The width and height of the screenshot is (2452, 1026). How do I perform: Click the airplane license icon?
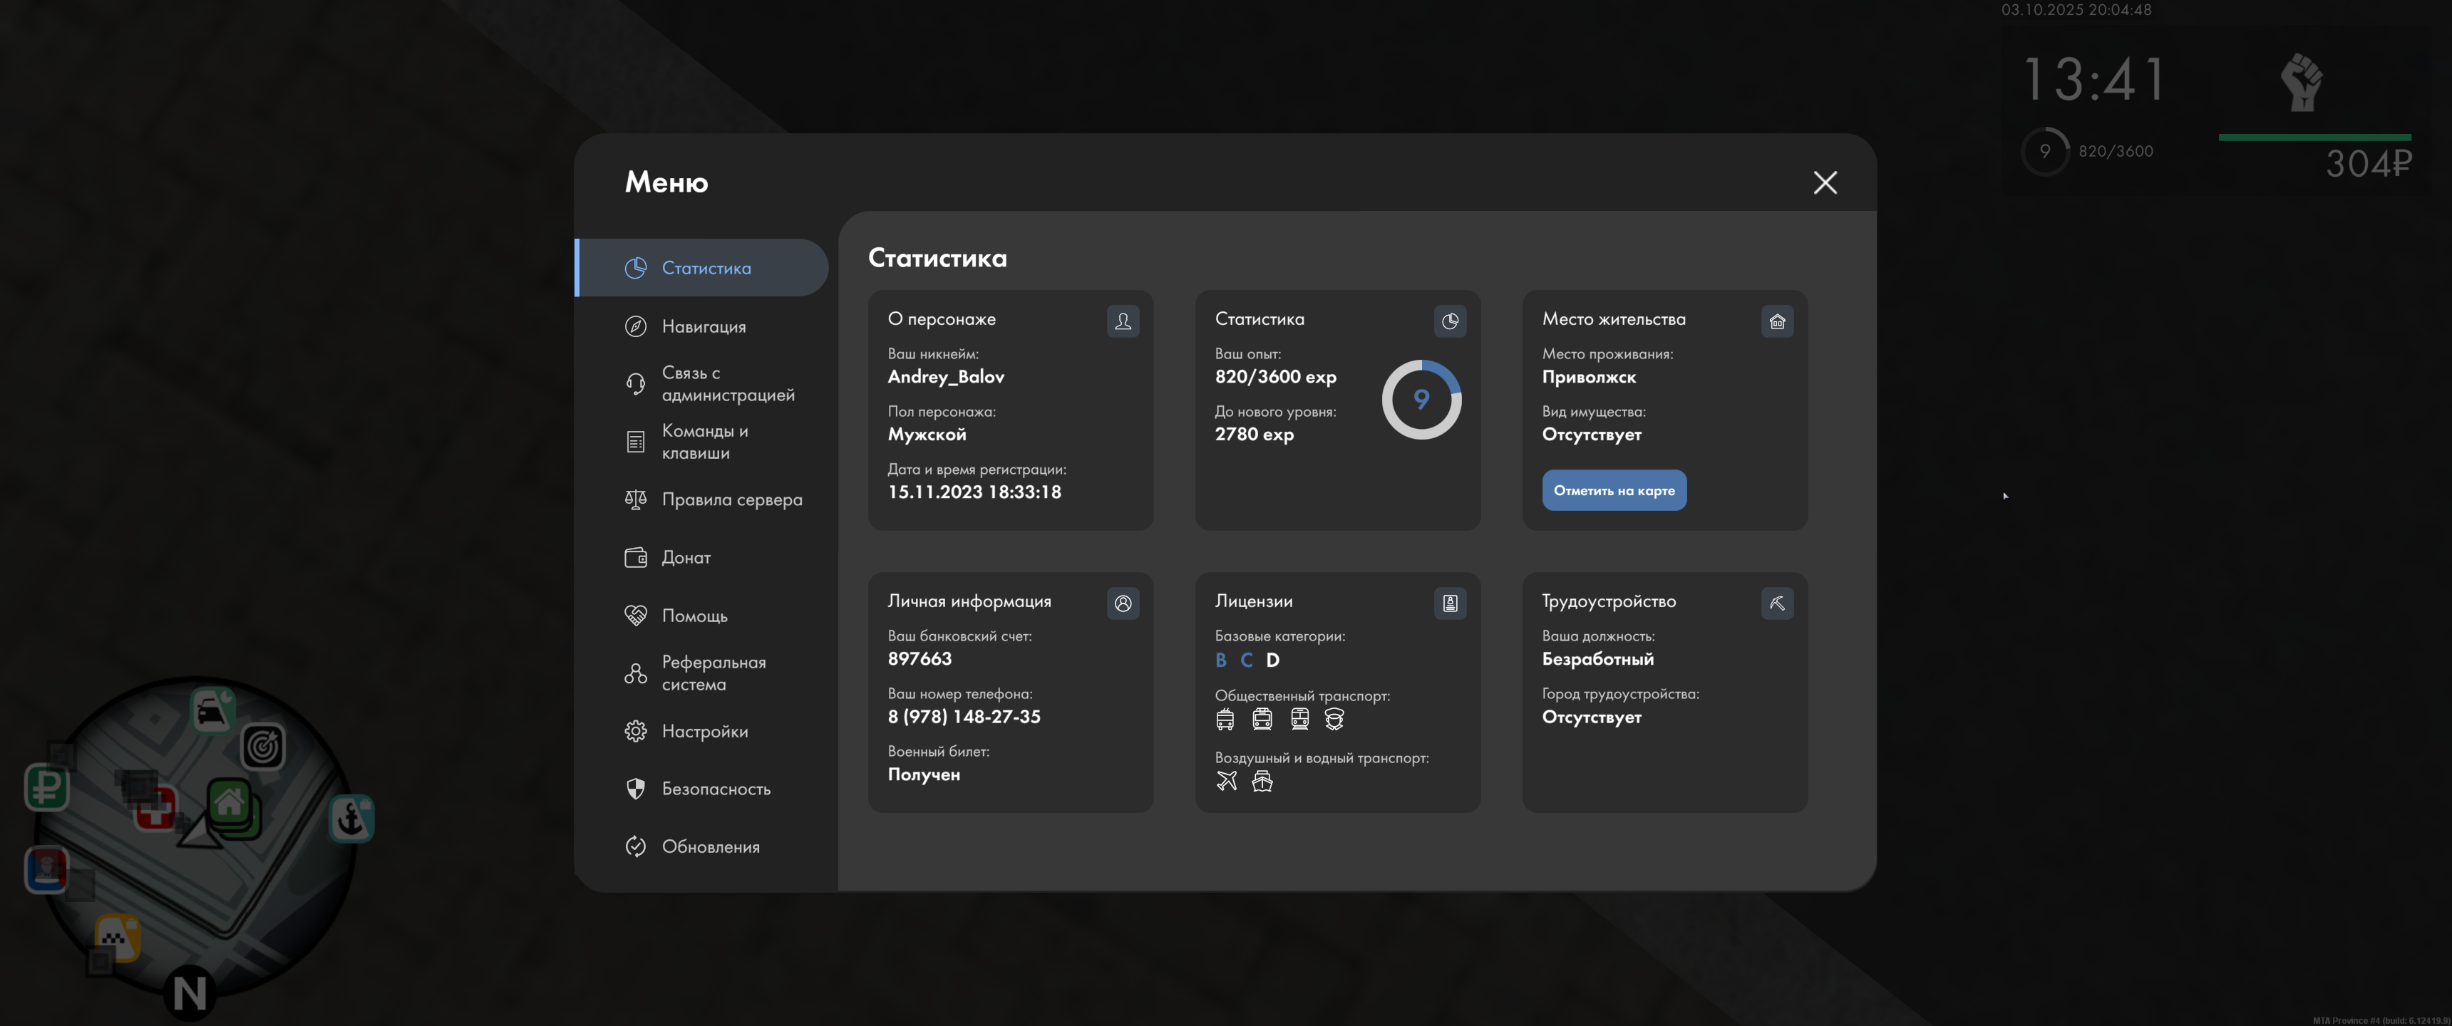click(x=1226, y=782)
